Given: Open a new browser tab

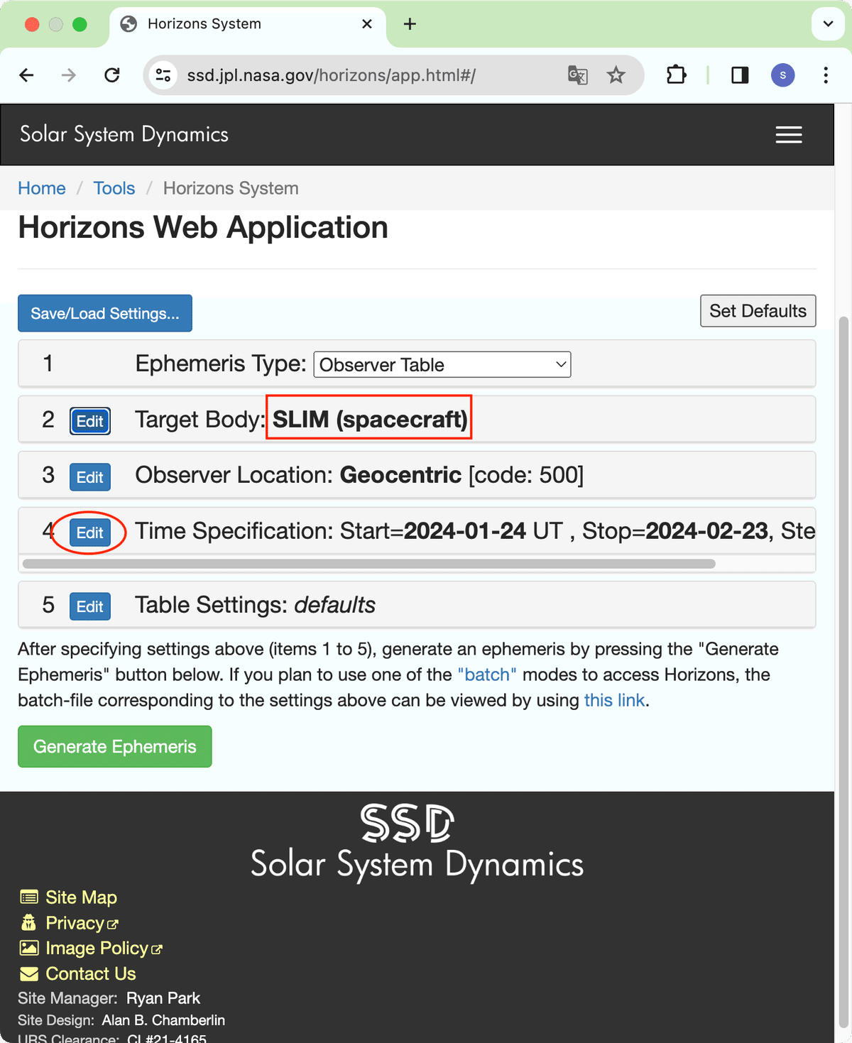Looking at the screenshot, I should pos(410,24).
